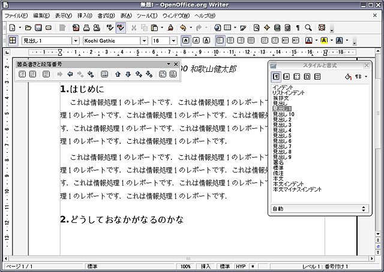Toggle Bold formatting button
This screenshot has height=272, width=384.
point(186,41)
